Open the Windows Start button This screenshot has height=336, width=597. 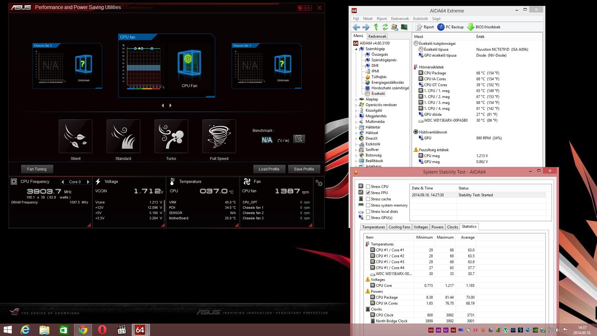pyautogui.click(x=7, y=330)
